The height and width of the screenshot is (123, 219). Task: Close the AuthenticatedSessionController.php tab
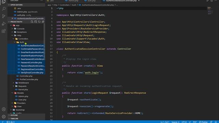(139, 1)
